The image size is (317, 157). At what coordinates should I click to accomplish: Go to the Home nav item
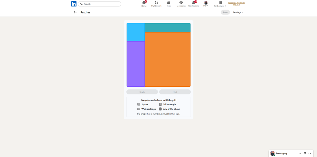pos(144,4)
